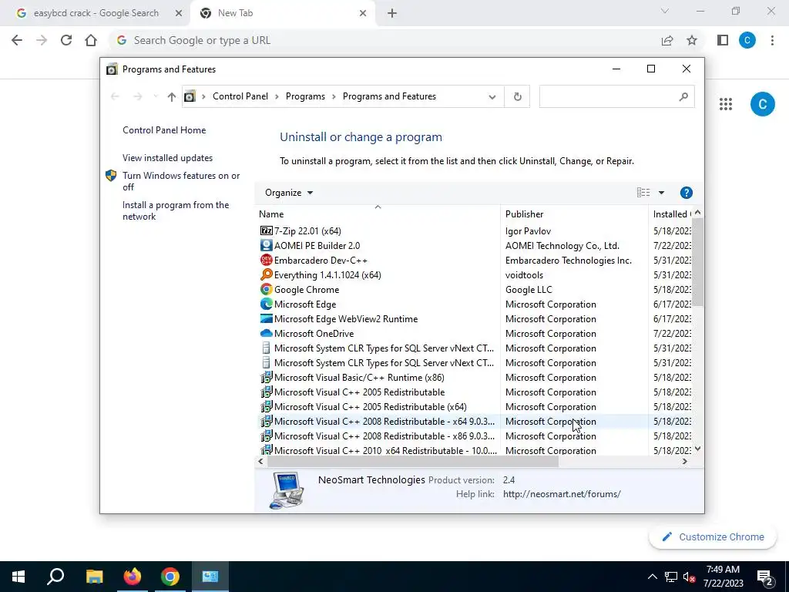This screenshot has width=789, height=592.
Task: Close the easybcd crack search tab
Action: point(179,14)
